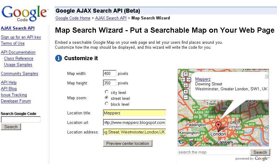This screenshot has width=277, height=164.
Task: Click the map's Terms of Use link
Action: click(258, 144)
